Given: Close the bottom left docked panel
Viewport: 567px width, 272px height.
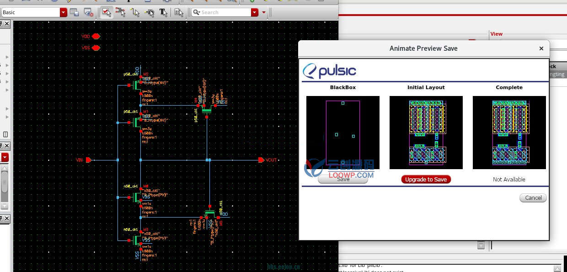Looking at the screenshot, I should pos(6,219).
